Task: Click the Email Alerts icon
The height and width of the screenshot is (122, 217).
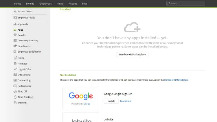Action: [15, 46]
